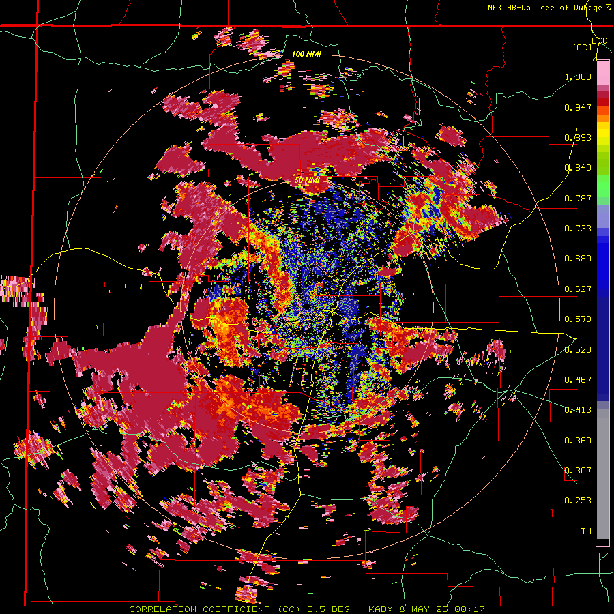
Task: Select the 0.360 legend value
Action: click(x=578, y=441)
